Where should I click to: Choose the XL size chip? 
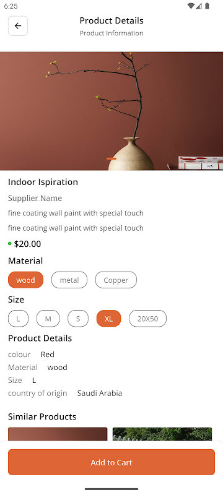[108, 319]
